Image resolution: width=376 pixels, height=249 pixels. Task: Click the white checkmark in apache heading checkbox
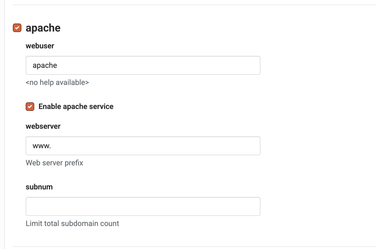17,28
